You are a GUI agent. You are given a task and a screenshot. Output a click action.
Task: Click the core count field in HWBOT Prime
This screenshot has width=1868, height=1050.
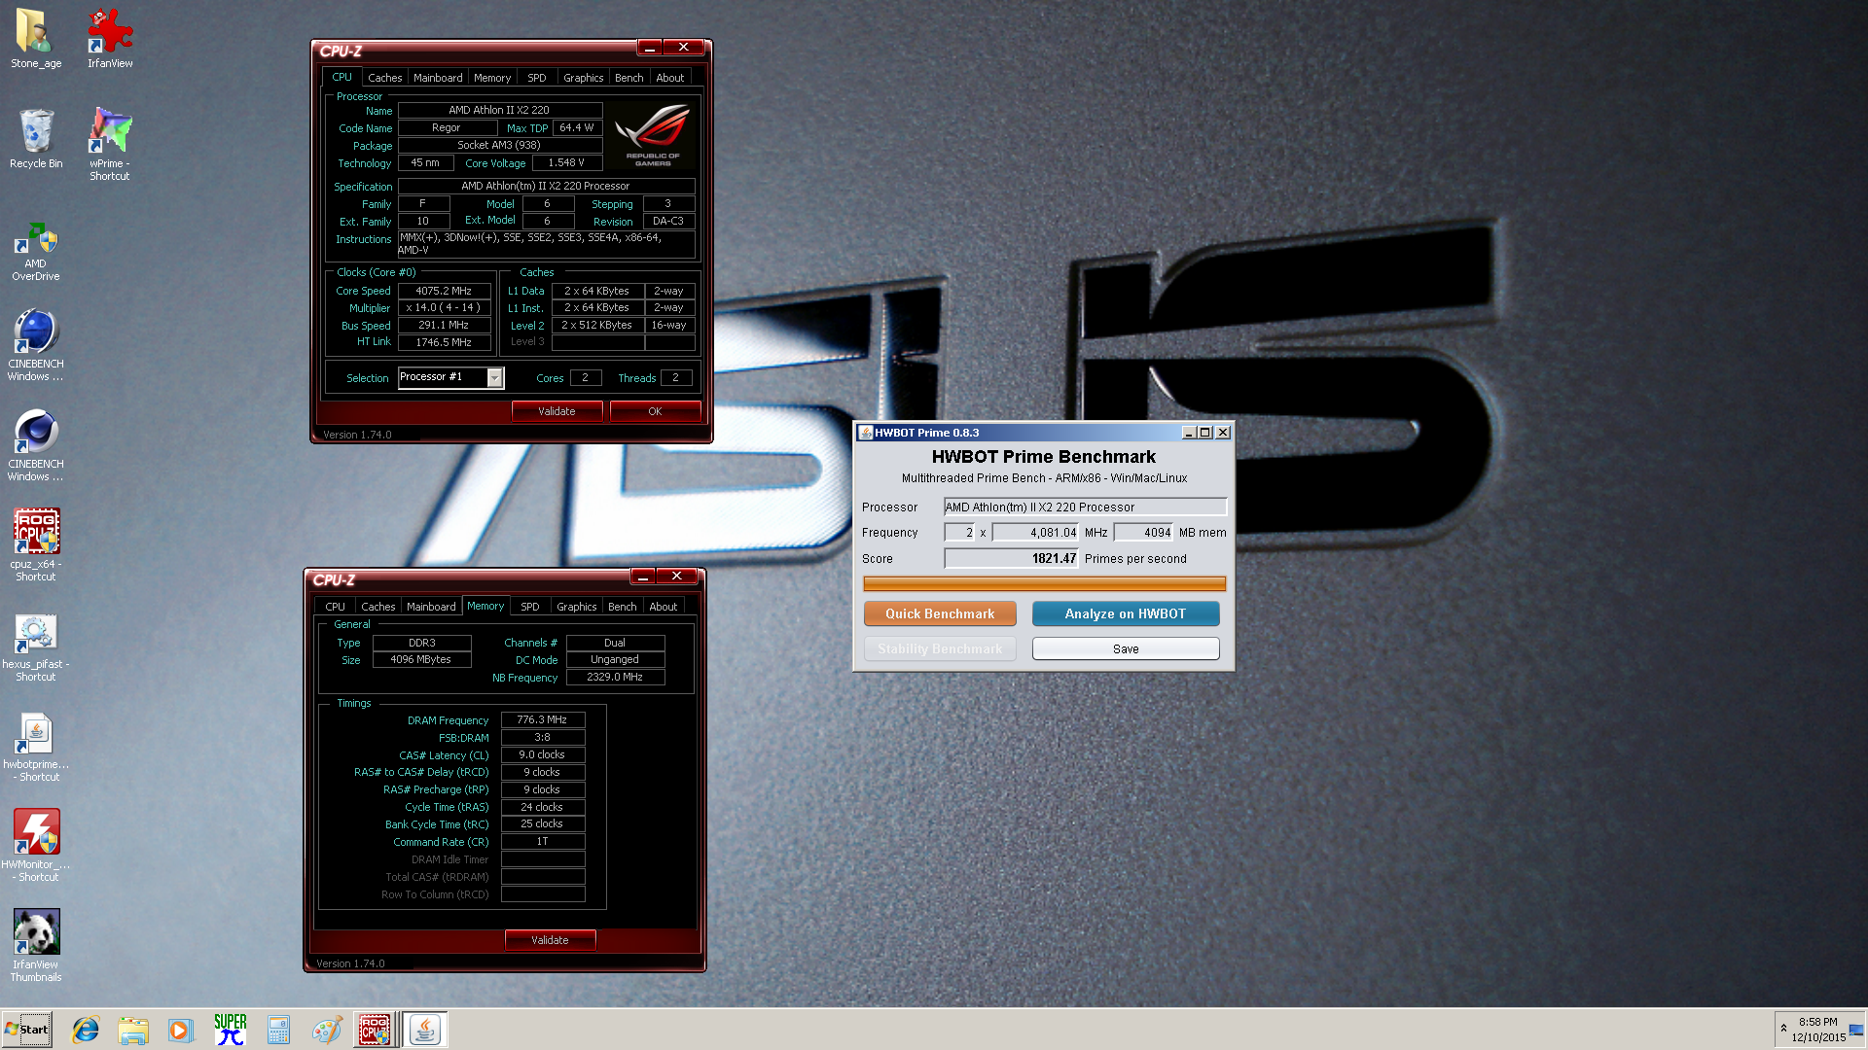959,532
